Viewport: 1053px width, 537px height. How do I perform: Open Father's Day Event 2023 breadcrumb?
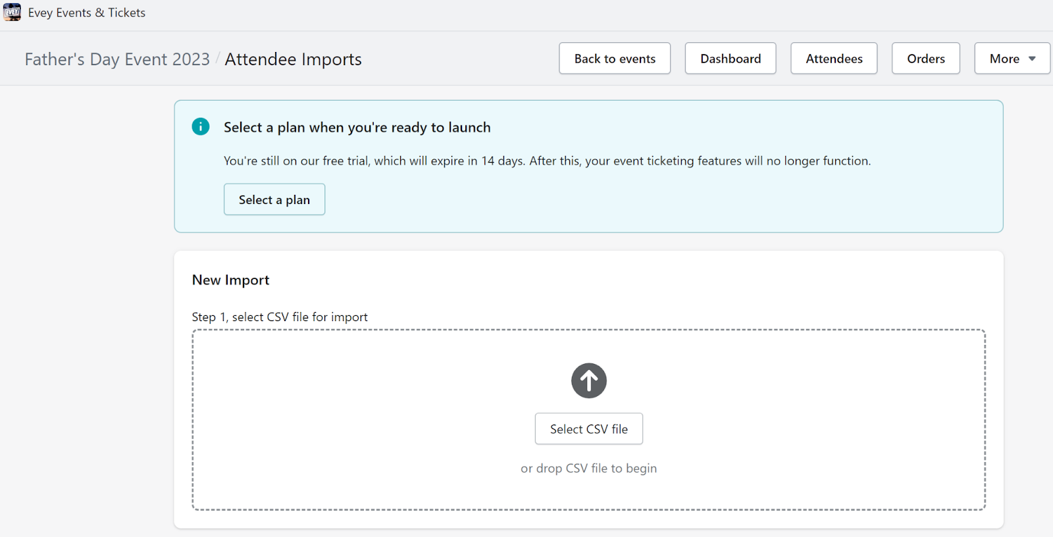pos(117,59)
